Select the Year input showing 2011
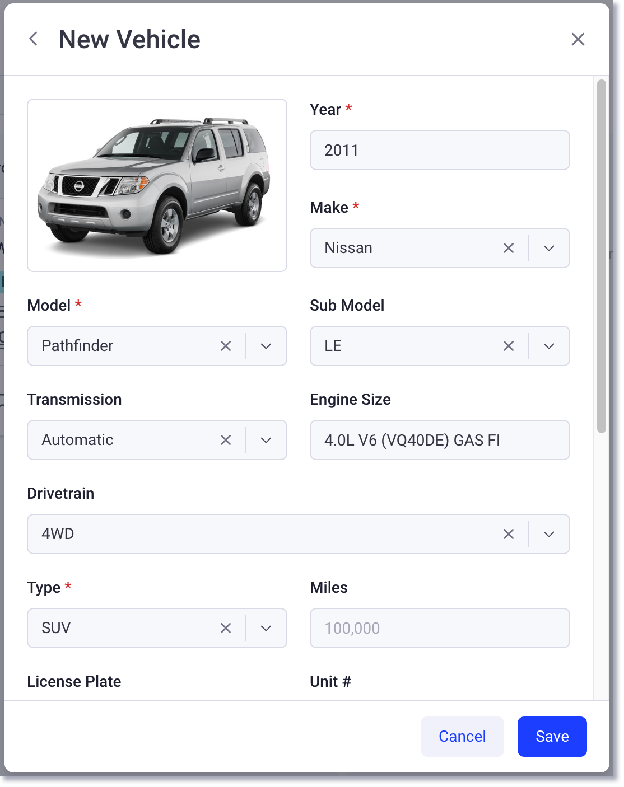624x787 pixels. click(x=440, y=150)
